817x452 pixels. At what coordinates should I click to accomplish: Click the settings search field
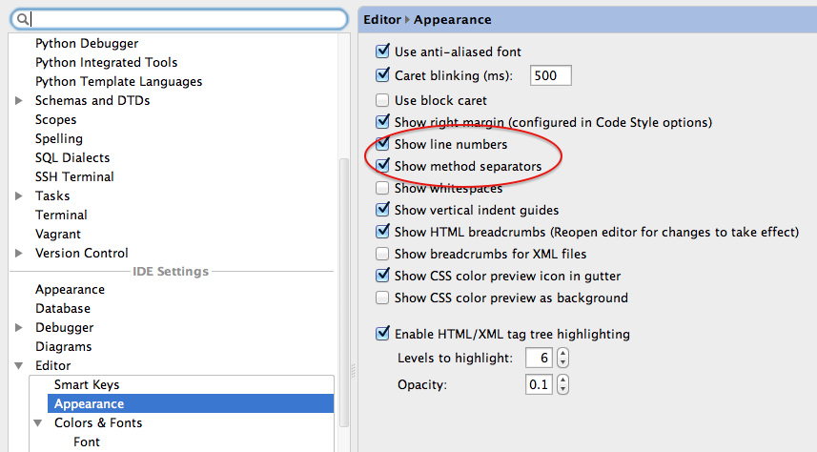click(178, 19)
